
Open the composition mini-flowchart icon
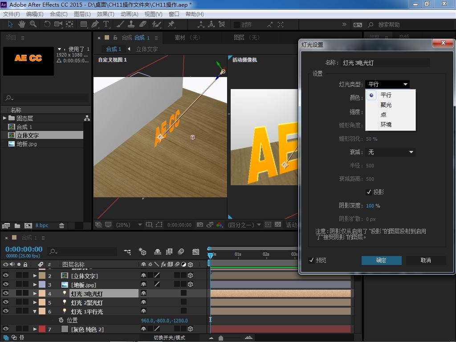[x=127, y=252]
